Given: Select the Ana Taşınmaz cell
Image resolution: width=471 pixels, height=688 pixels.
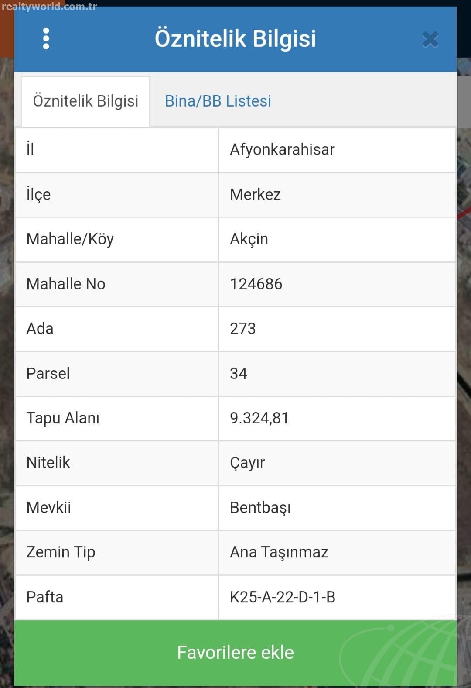Looking at the screenshot, I should click(x=337, y=553).
